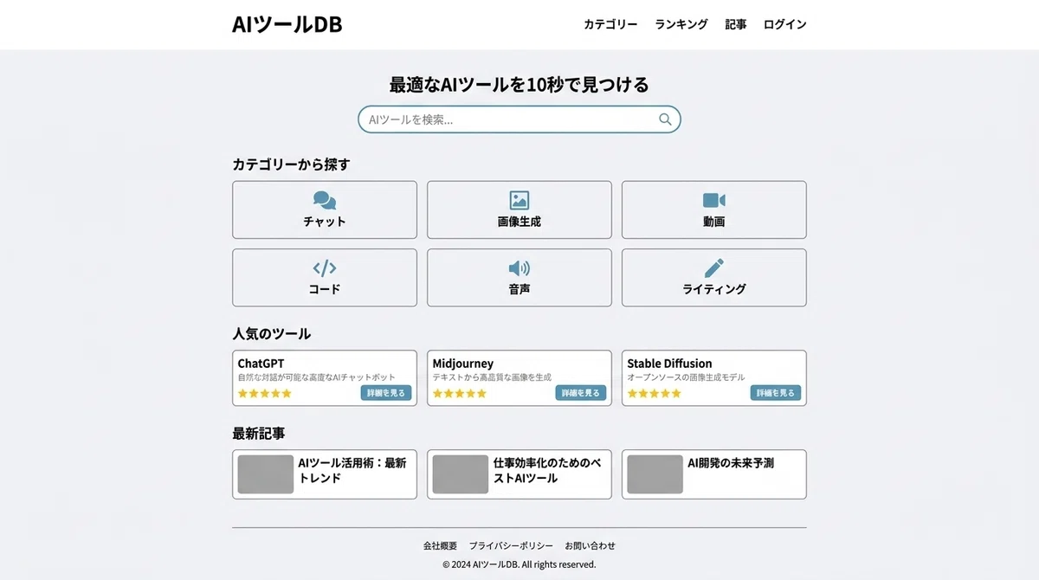Open the ChatGPT tool title

click(261, 364)
